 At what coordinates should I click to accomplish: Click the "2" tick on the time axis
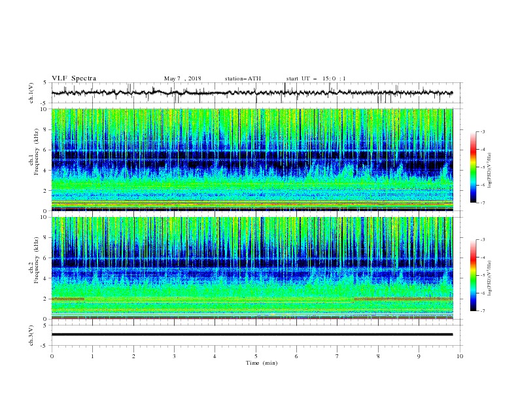133,356
